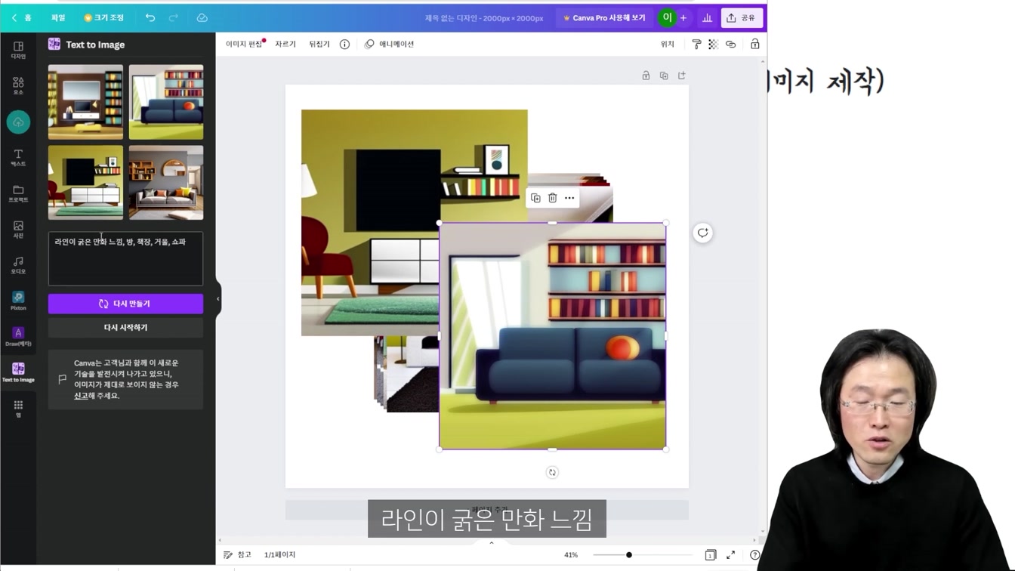The width and height of the screenshot is (1015, 571).
Task: Open the 크기 조정 (Resize) menu
Action: 104,17
